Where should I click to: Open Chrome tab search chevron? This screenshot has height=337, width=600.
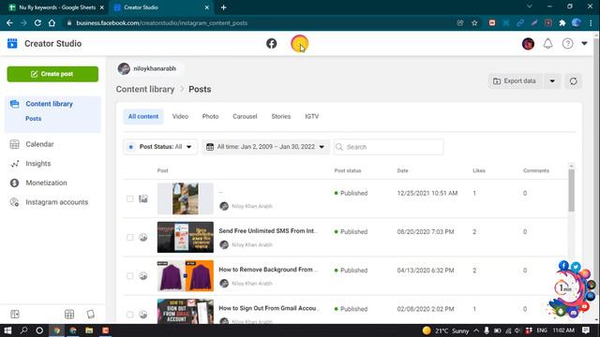pyautogui.click(x=529, y=7)
